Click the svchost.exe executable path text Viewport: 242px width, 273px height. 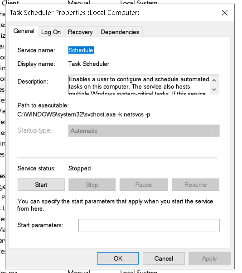(84, 114)
